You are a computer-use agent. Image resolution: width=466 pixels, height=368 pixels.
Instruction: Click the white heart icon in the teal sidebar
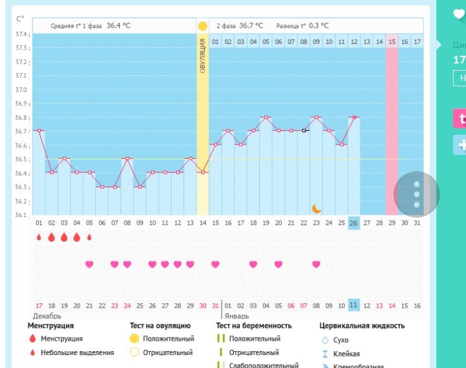459,14
